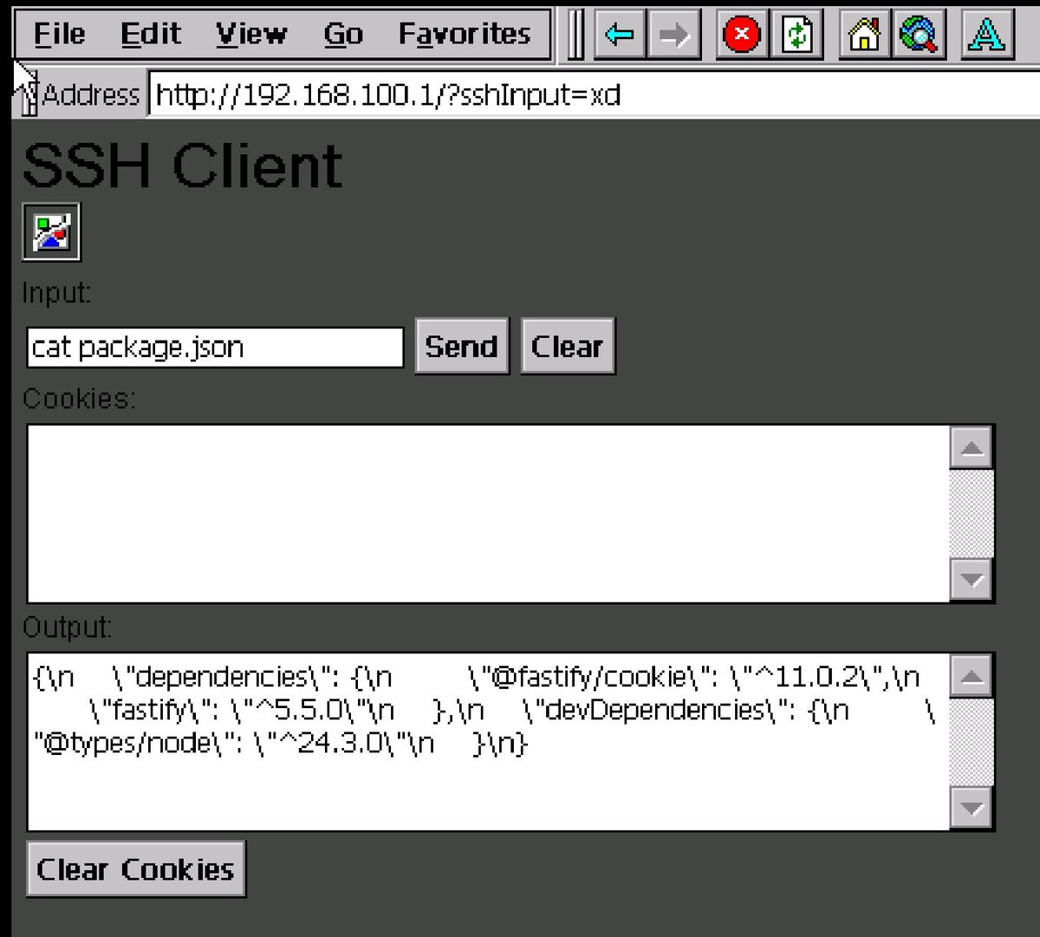Stop loading with the red X icon
The image size is (1040, 937).
[x=741, y=35]
